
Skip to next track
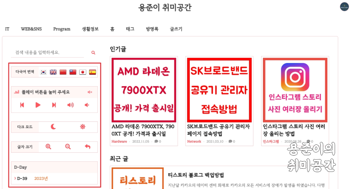(54, 105)
